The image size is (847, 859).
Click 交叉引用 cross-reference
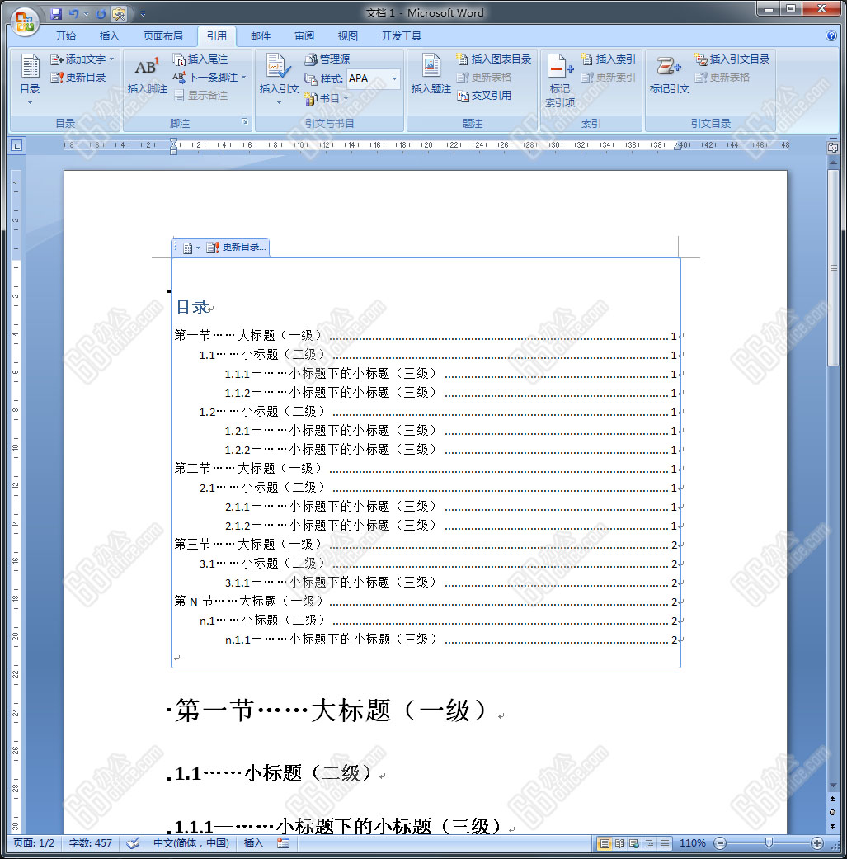coord(485,96)
